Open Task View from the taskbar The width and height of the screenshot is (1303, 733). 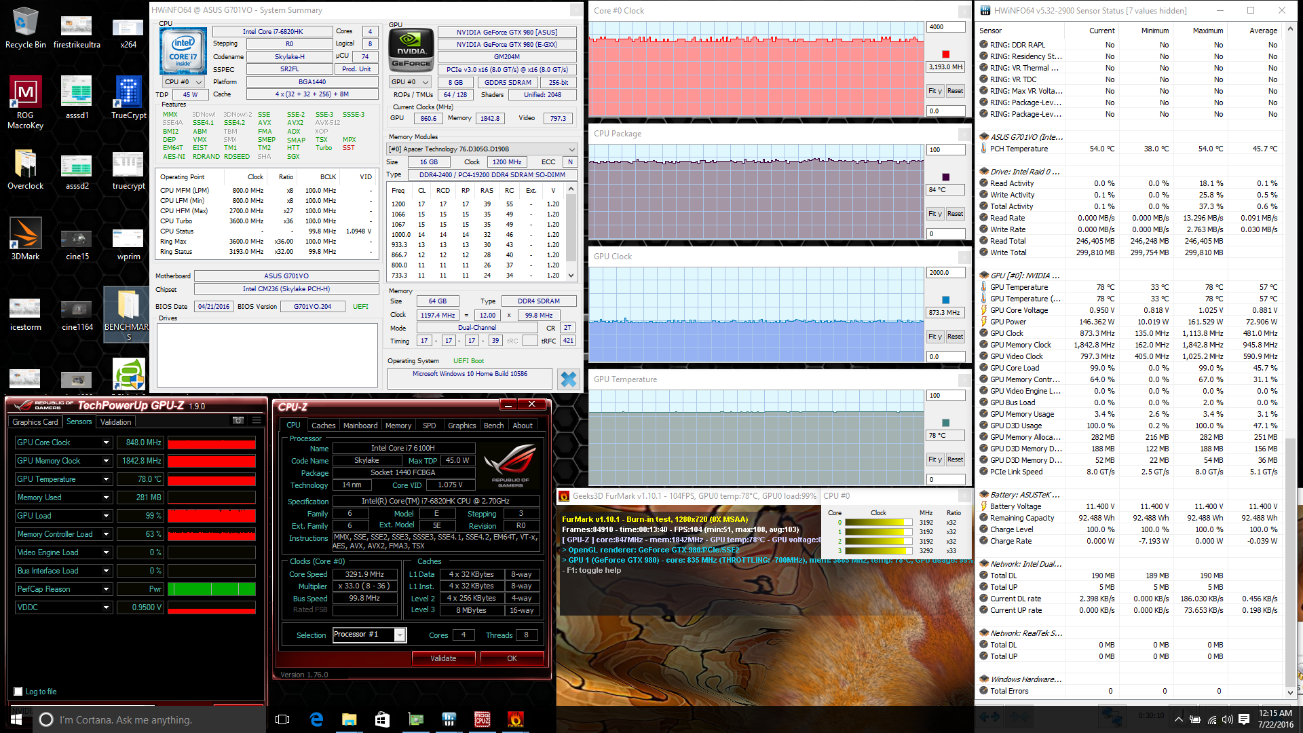click(283, 719)
